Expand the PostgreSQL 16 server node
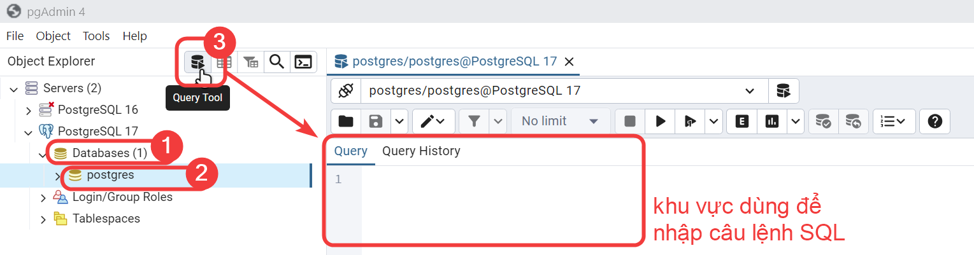974x255 pixels. pyautogui.click(x=29, y=110)
